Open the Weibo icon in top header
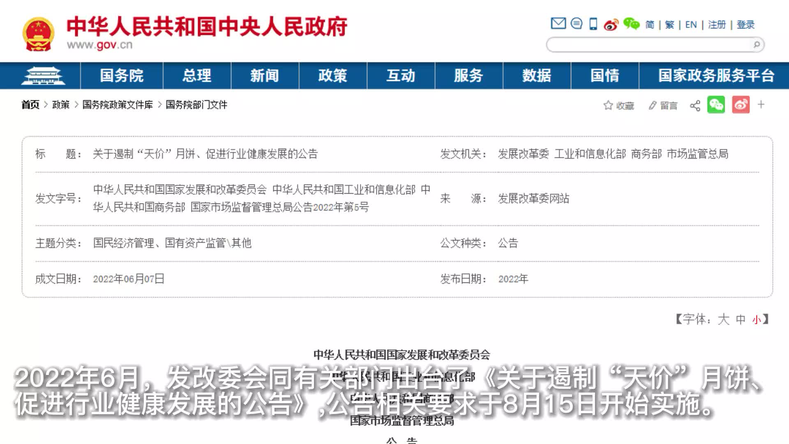This screenshot has height=444, width=789. (x=611, y=25)
